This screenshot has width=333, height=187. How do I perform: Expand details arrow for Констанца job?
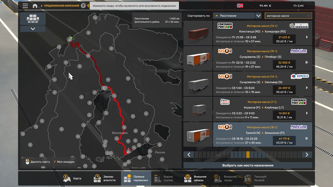(x=307, y=37)
